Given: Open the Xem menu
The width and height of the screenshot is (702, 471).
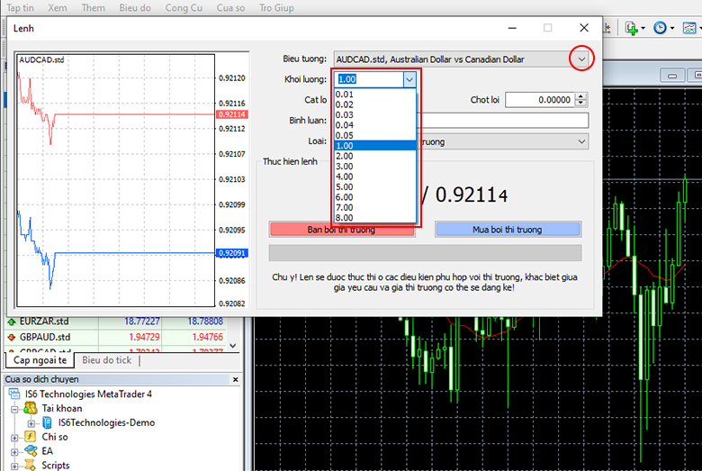Looking at the screenshot, I should tap(58, 7).
